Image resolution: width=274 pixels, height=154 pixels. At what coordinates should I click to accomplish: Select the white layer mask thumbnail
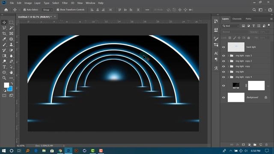pos(256,86)
